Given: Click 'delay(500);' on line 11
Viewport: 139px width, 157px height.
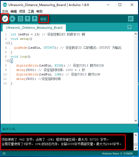Looking at the screenshot, I should 26,79.
